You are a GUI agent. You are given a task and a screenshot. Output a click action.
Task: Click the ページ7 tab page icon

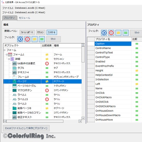[x=14, y=81]
